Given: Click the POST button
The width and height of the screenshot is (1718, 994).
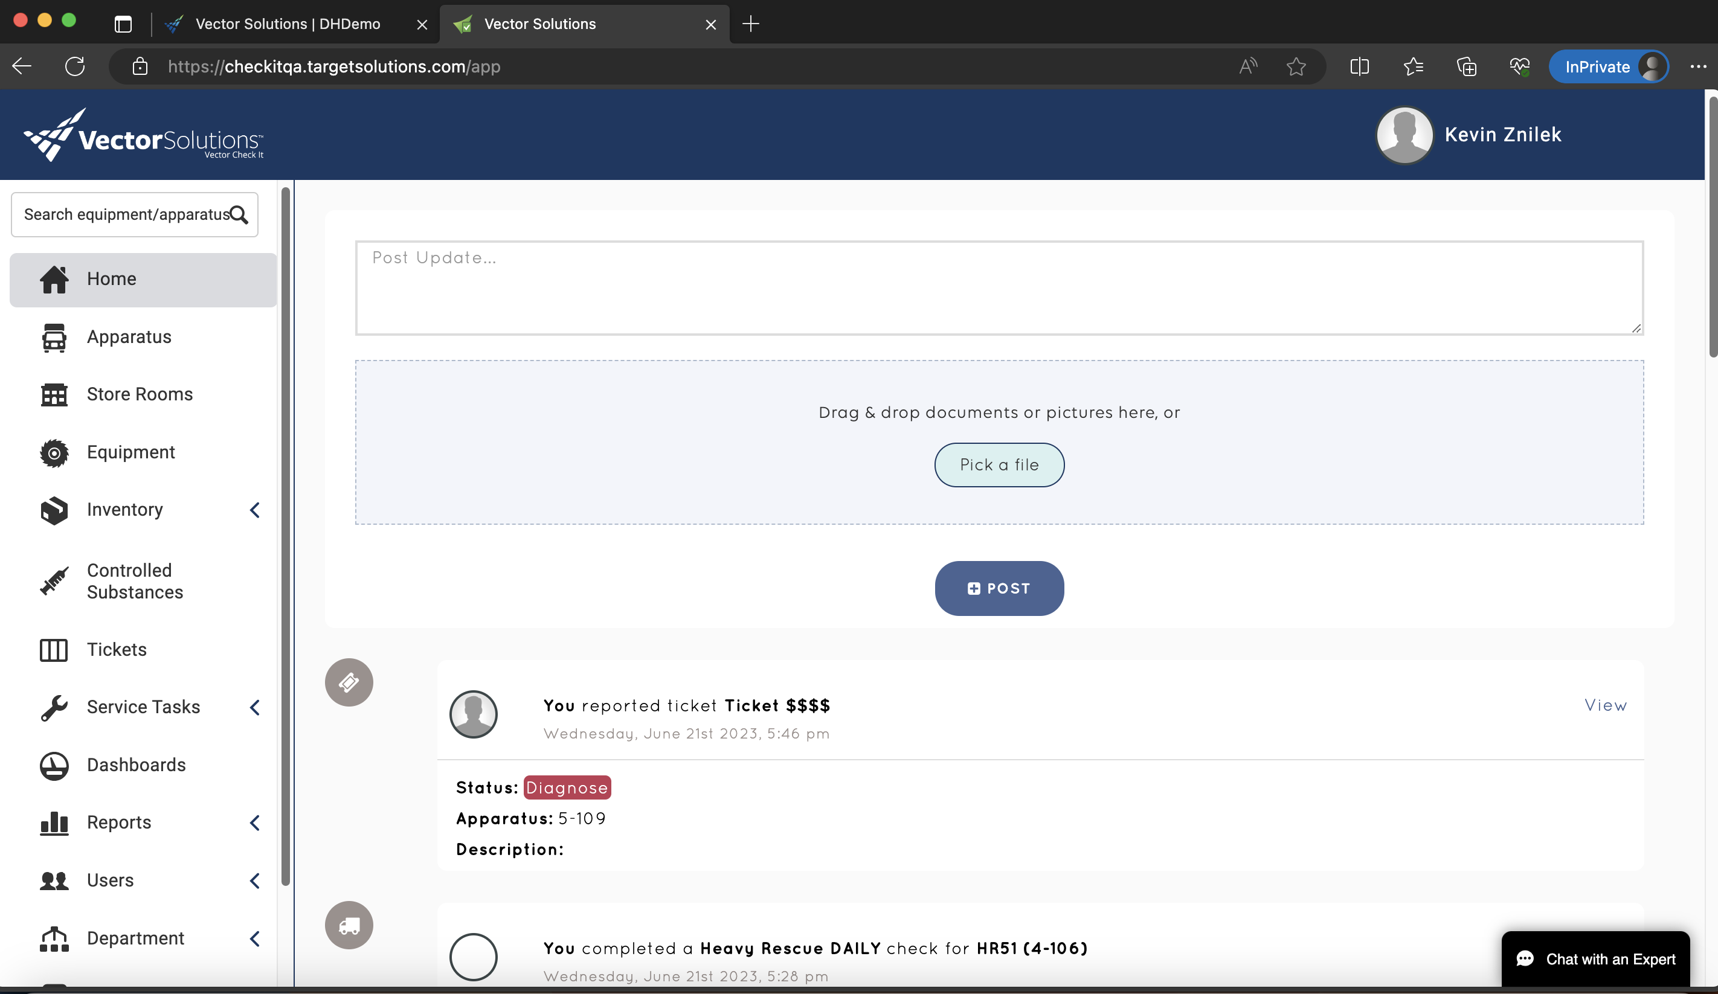Looking at the screenshot, I should (999, 588).
